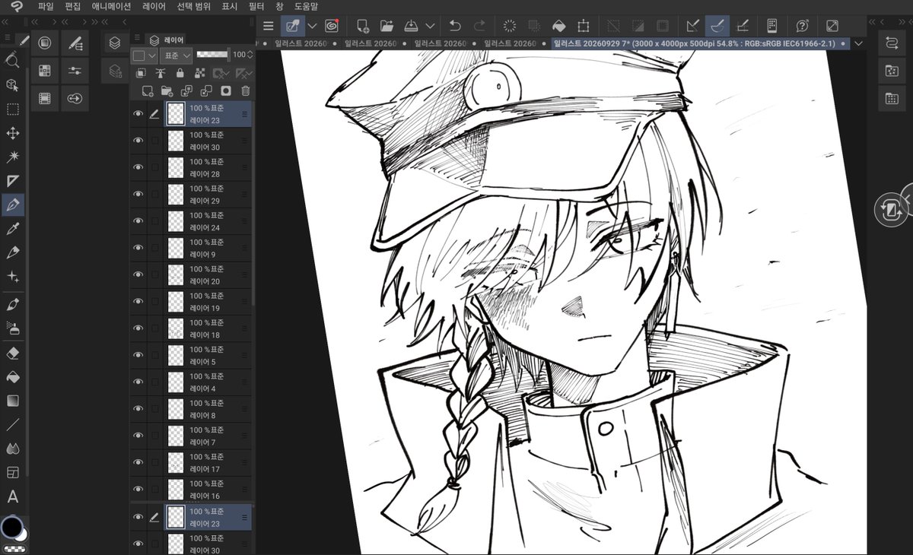
Task: Select the Move layer tool
Action: coord(13,133)
